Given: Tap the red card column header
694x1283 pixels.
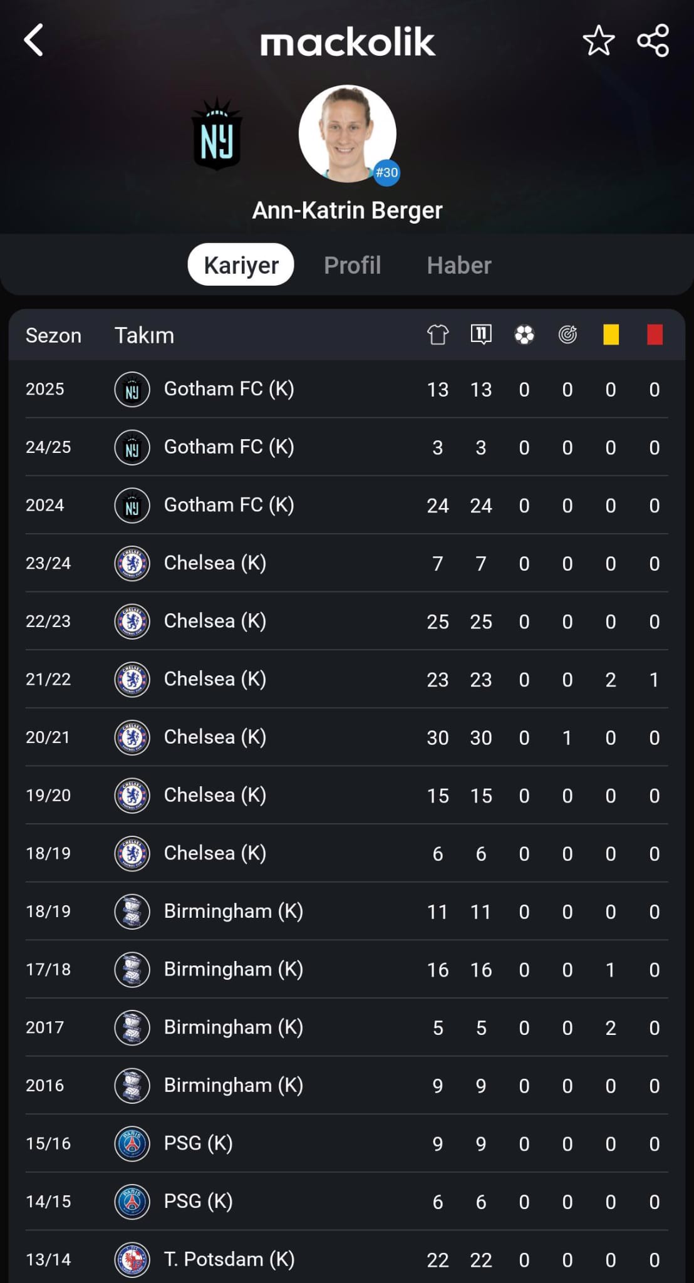Looking at the screenshot, I should (x=655, y=335).
